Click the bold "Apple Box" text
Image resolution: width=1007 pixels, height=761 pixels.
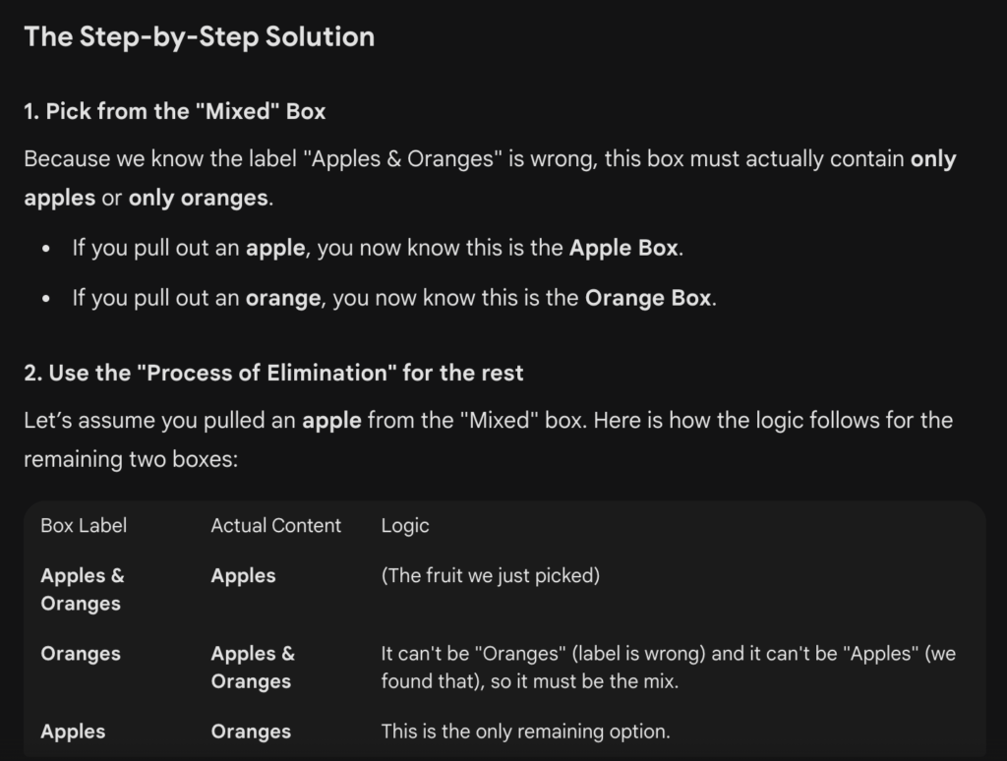tap(623, 248)
